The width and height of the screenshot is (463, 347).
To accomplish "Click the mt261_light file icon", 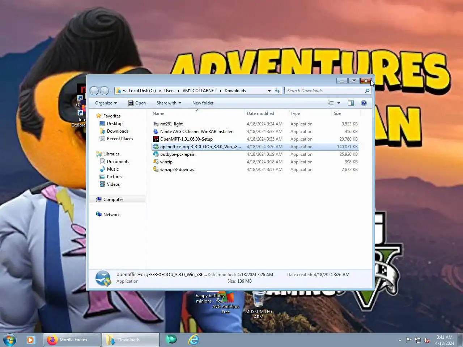I will pyautogui.click(x=156, y=124).
